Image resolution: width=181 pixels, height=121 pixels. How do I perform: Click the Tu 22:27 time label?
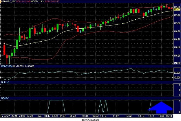tap(5, 116)
